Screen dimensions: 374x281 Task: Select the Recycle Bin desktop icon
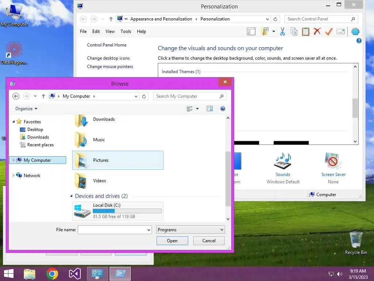click(356, 243)
